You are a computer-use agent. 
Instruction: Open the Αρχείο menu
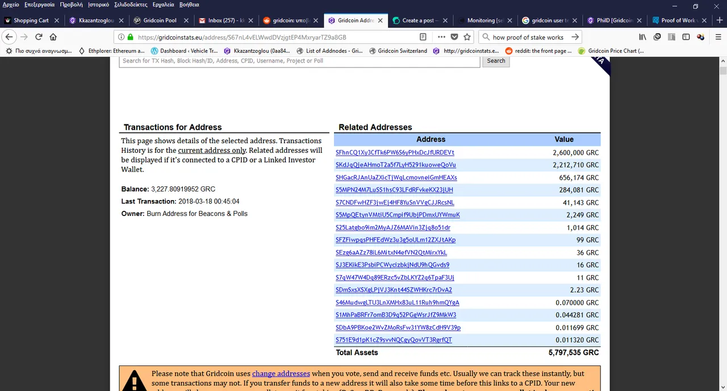(x=11, y=5)
